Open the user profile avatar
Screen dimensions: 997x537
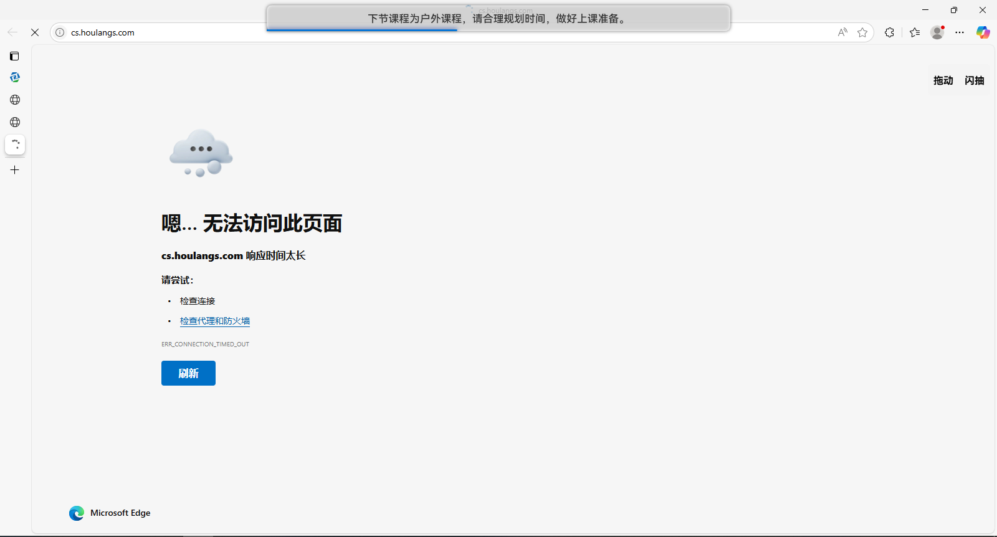point(937,32)
